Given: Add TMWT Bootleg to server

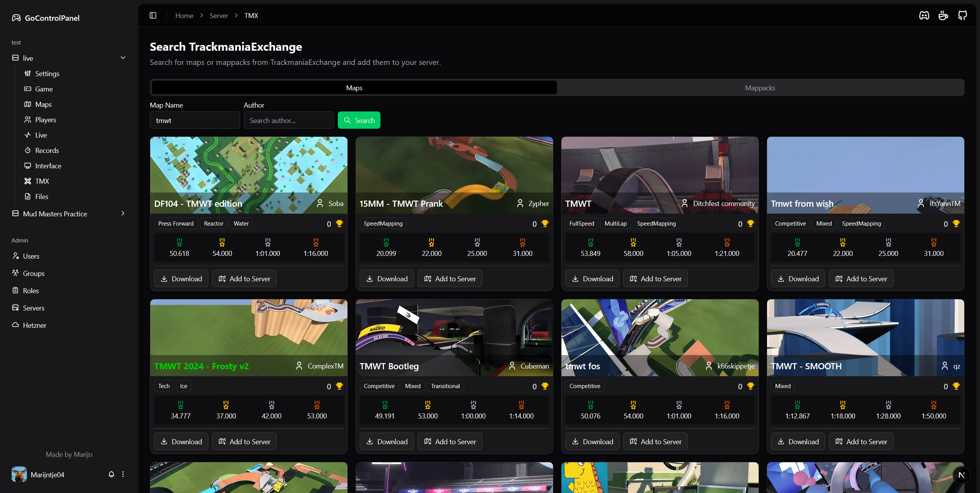Looking at the screenshot, I should pyautogui.click(x=450, y=442).
